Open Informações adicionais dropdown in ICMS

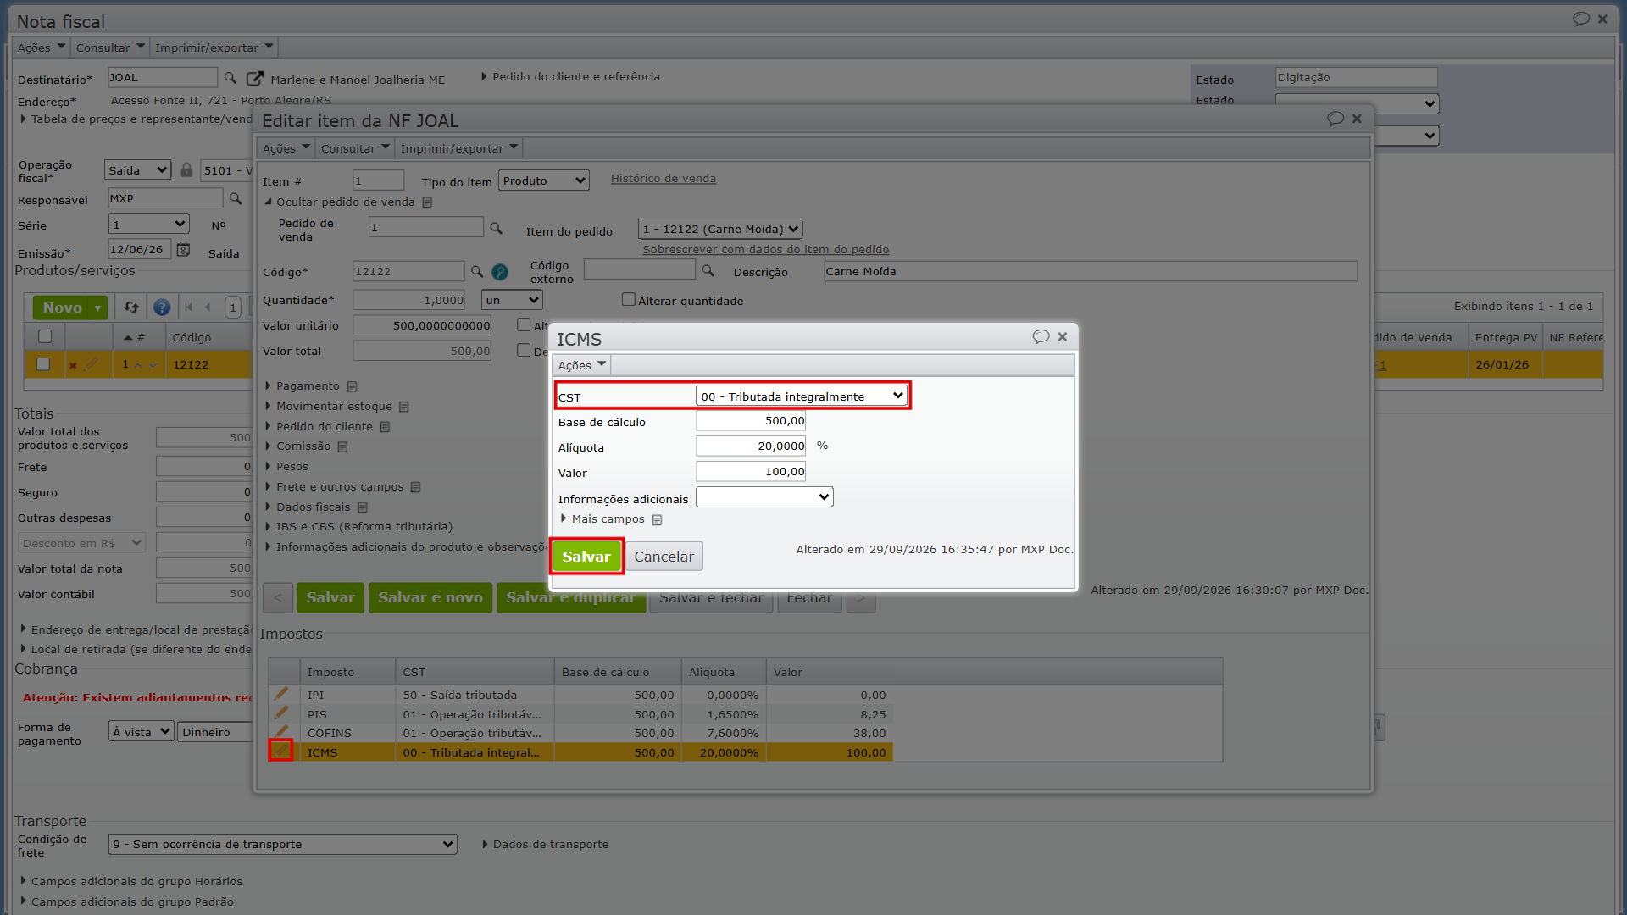764,497
